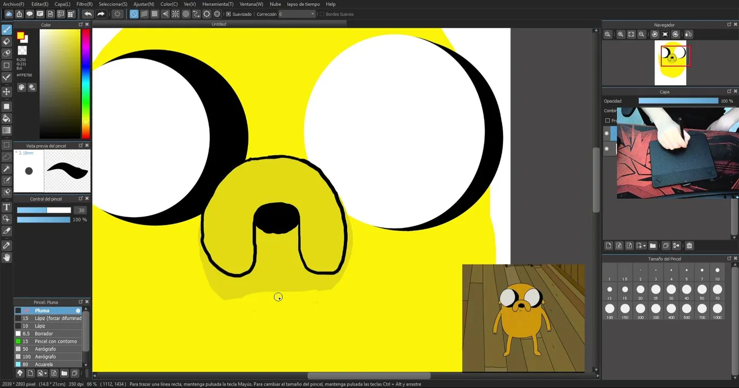Choose brush size 1000 preset

717,311
